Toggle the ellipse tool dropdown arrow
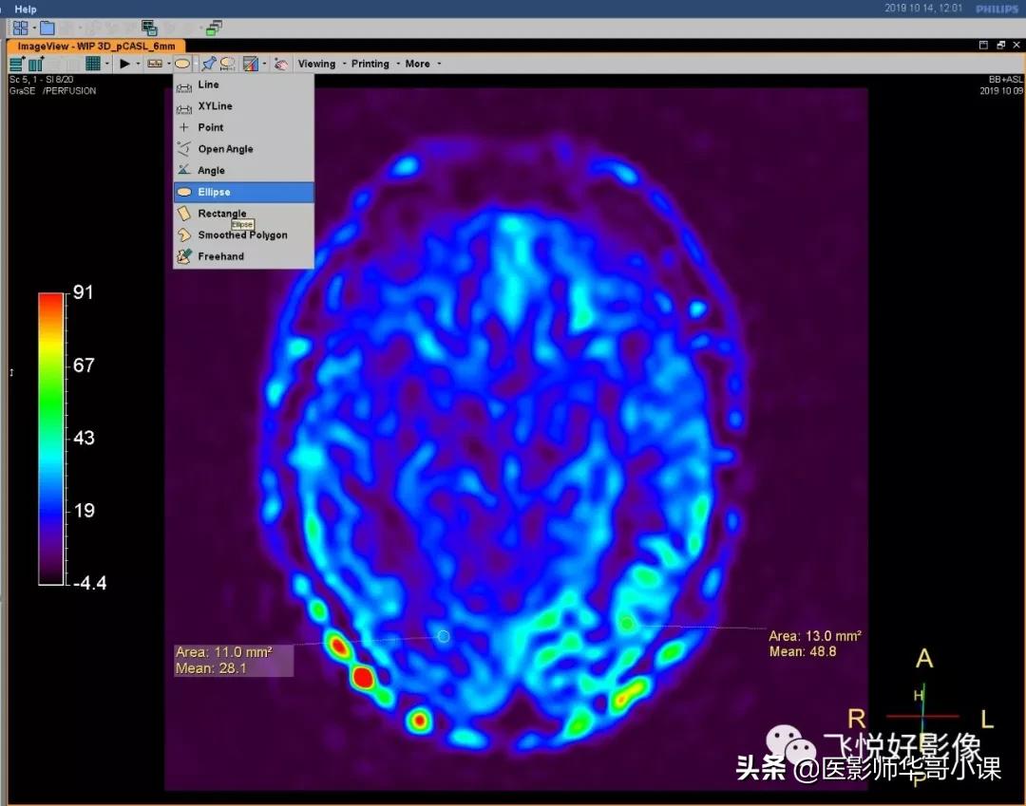1026x806 pixels. (x=196, y=64)
